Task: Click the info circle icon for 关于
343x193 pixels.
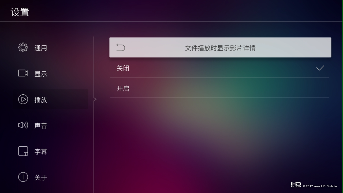Action: [x=23, y=177]
